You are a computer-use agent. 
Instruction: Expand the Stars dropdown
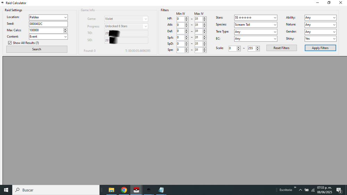pyautogui.click(x=275, y=18)
